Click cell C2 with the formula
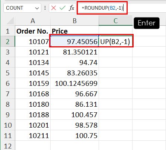The width and height of the screenshot is (166, 150). click(116, 41)
